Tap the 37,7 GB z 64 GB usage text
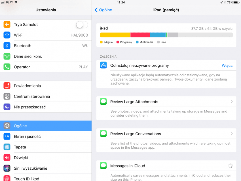Screen dimensions: 241x181 (212, 29)
